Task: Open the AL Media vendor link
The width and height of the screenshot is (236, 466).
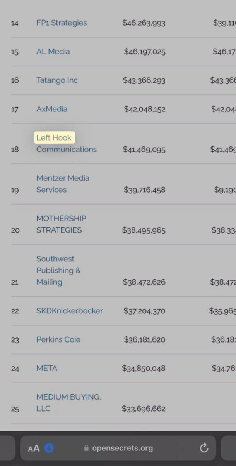Action: tap(53, 52)
